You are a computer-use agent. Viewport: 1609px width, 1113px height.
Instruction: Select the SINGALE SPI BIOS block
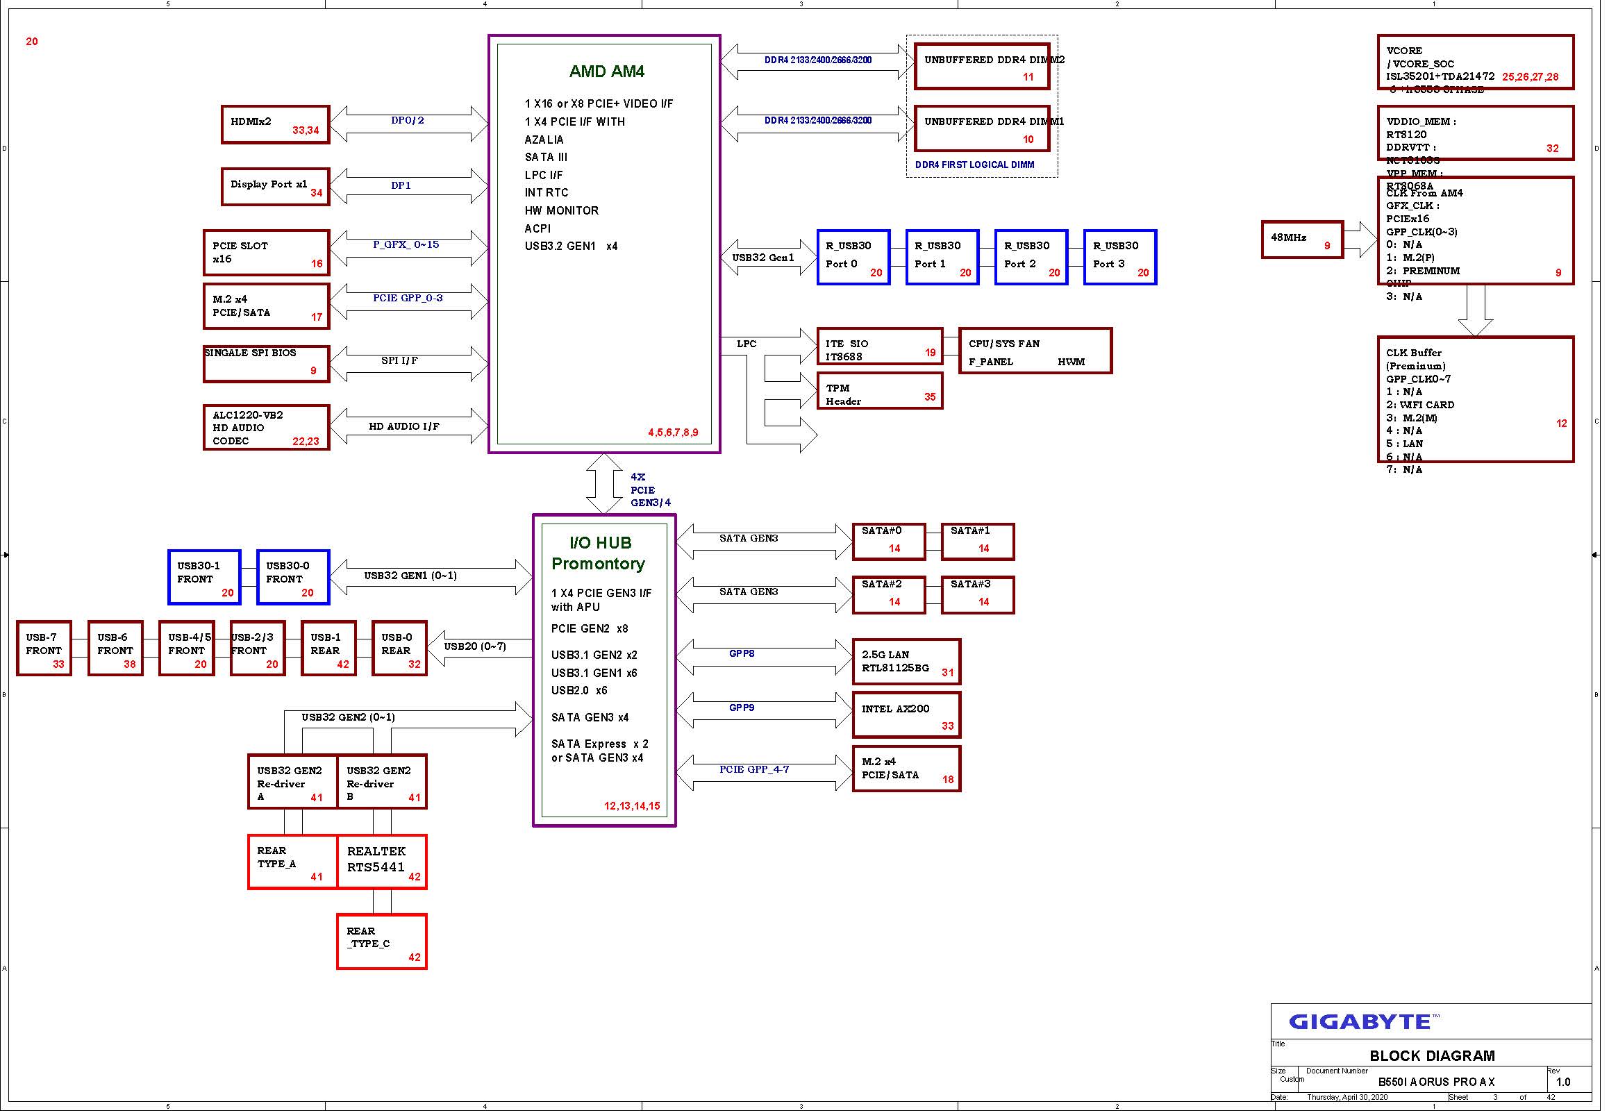click(267, 364)
